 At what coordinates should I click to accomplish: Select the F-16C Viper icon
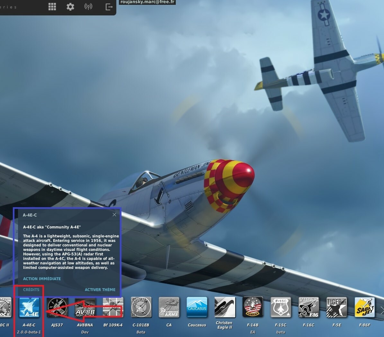pyautogui.click(x=308, y=307)
